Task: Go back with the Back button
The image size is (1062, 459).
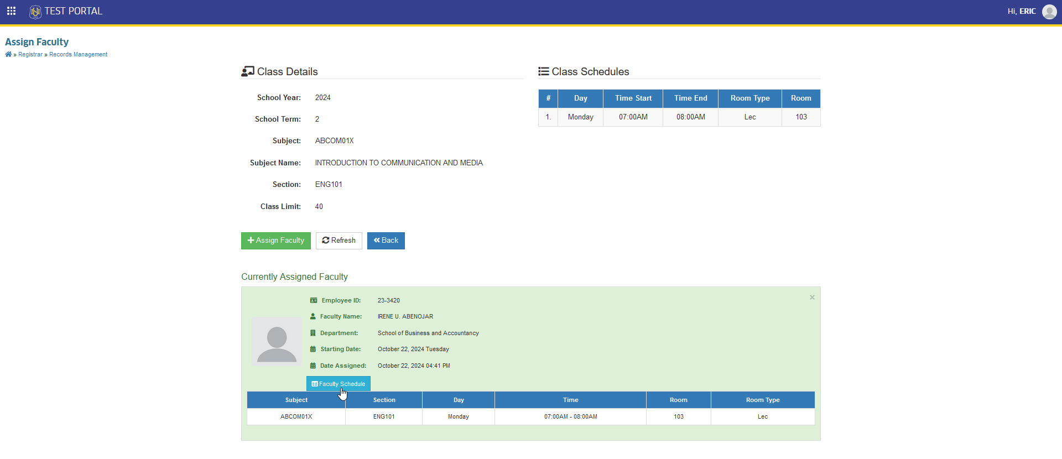Action: [x=386, y=241]
